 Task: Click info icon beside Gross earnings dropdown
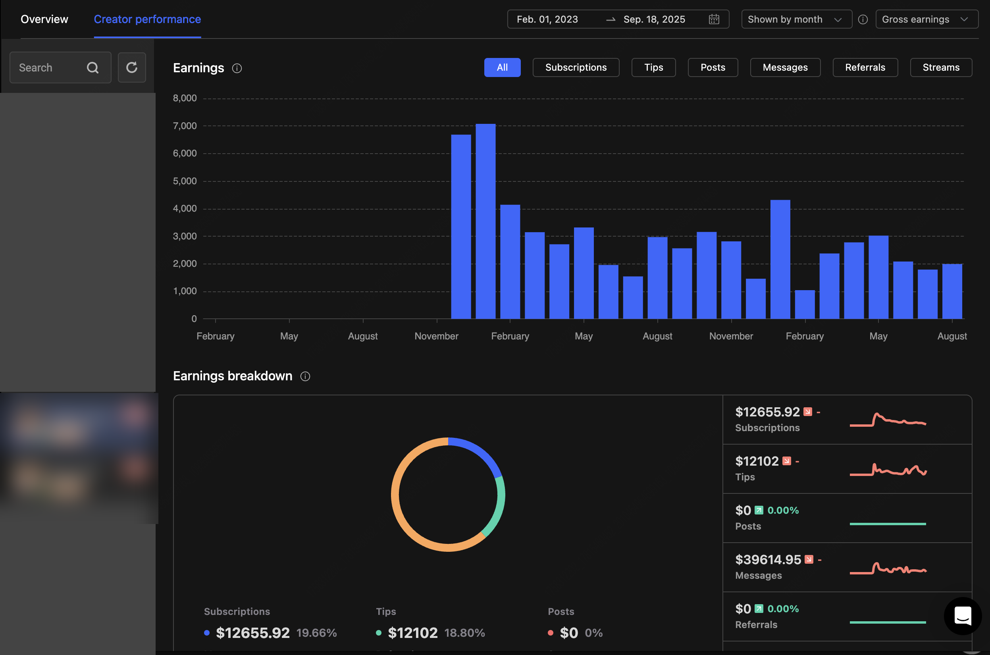(x=863, y=19)
